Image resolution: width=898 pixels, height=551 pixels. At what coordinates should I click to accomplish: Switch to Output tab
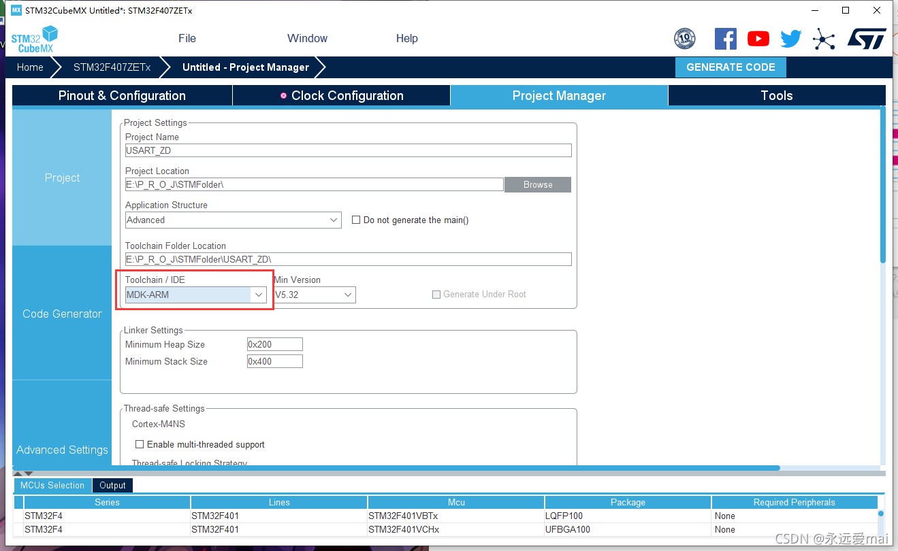pos(112,485)
